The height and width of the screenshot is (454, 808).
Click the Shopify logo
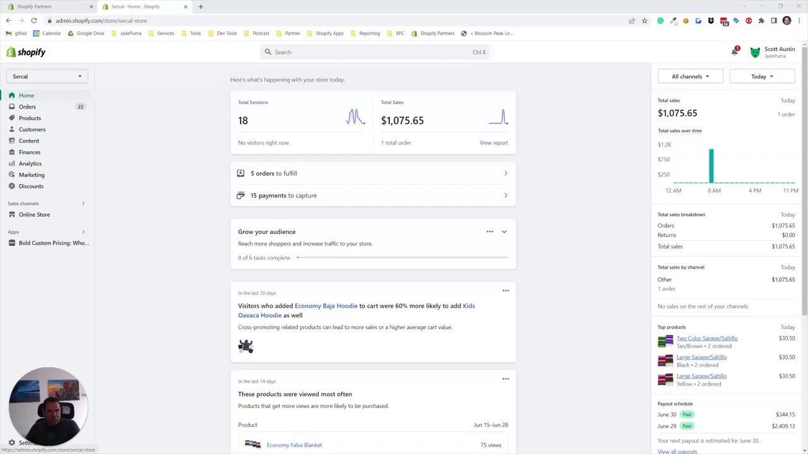[26, 52]
